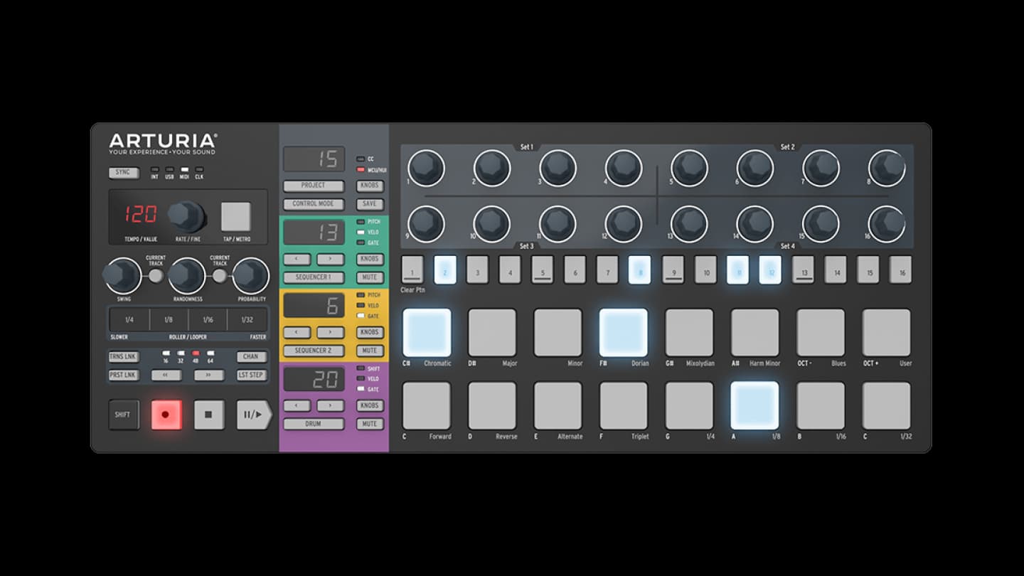The height and width of the screenshot is (576, 1024).
Task: Enable step button 5
Action: tap(543, 270)
